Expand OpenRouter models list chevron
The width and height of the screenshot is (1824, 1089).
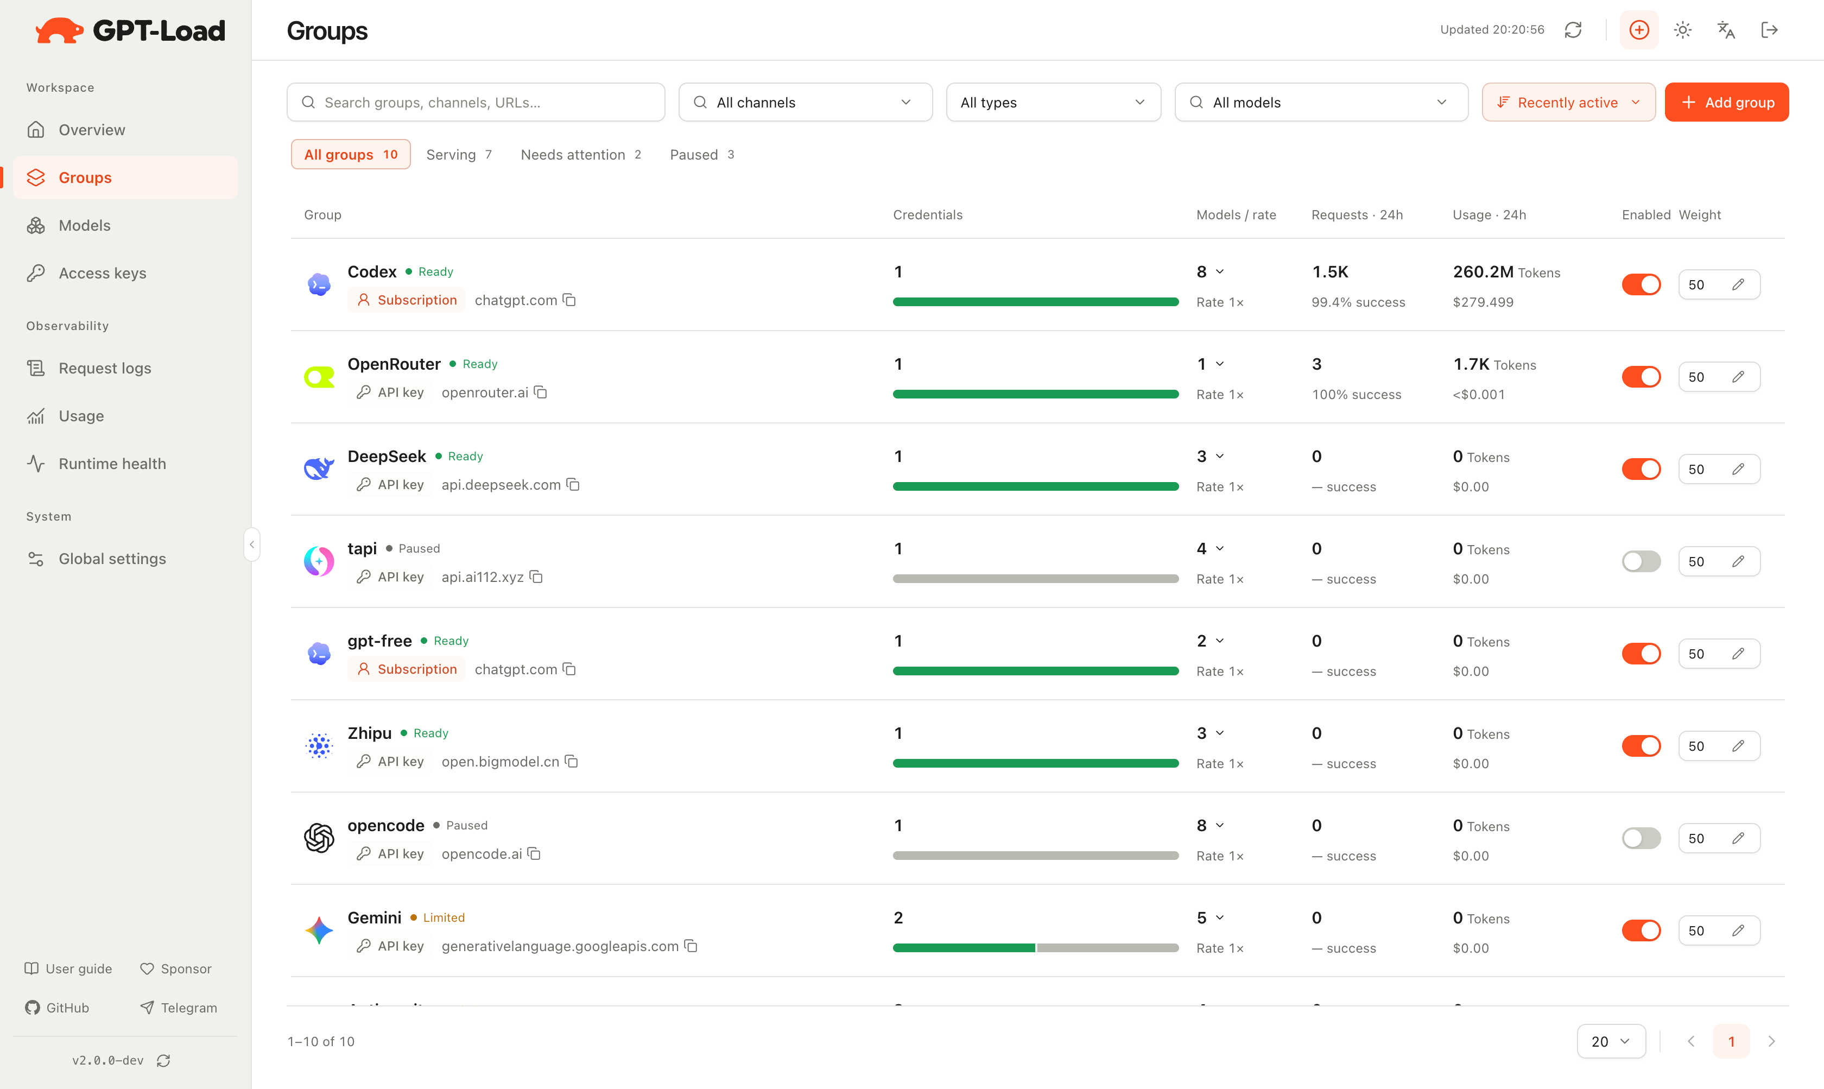tap(1220, 365)
